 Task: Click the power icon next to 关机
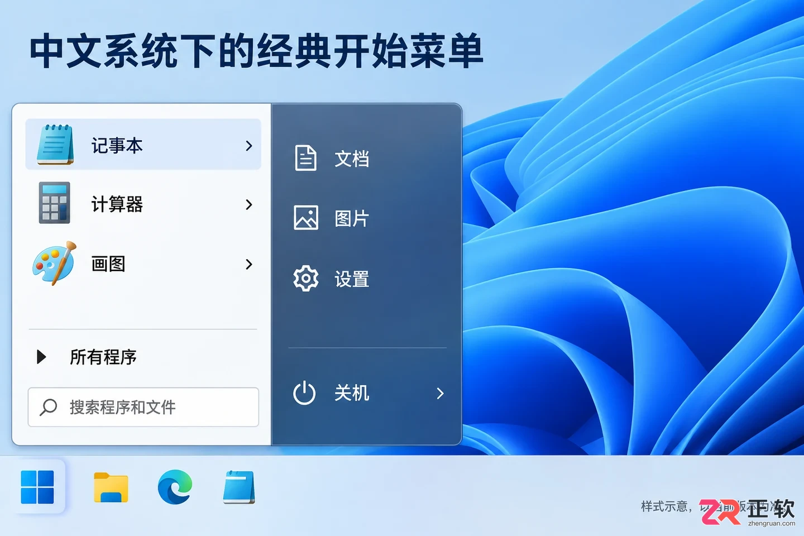[304, 393]
